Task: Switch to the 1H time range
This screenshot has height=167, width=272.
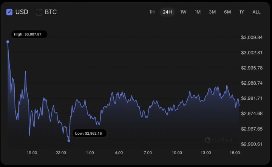Action: (152, 12)
